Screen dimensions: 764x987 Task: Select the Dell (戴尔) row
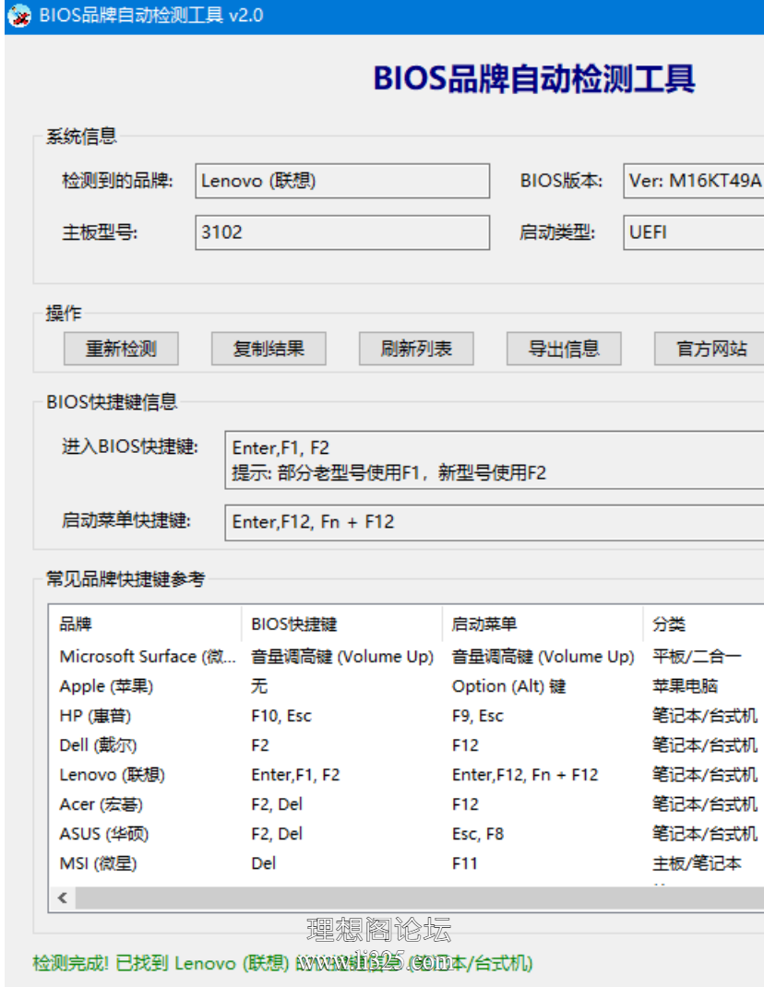tap(406, 745)
